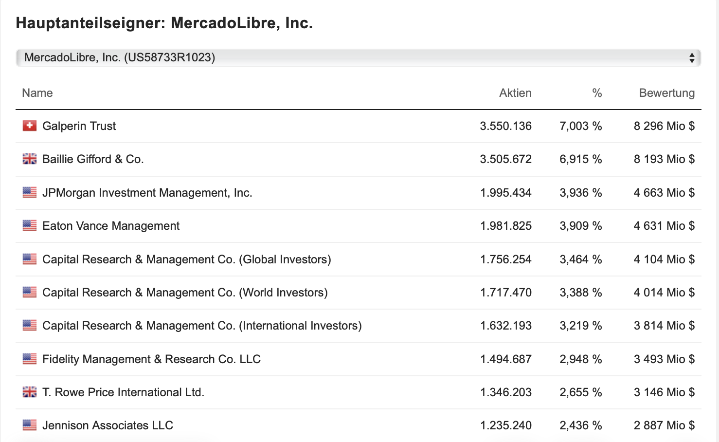Open the Baillie Gifford & Co. link
The image size is (719, 442).
pyautogui.click(x=93, y=159)
